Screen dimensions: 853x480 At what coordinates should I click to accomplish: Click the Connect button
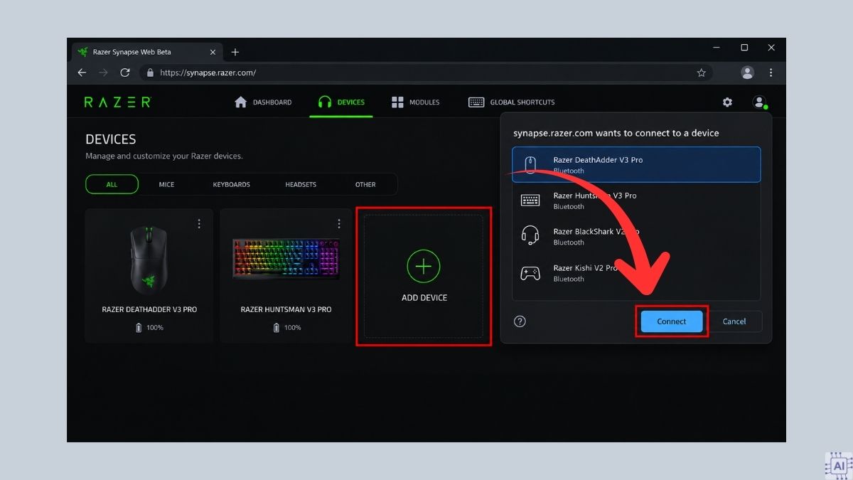[672, 321]
